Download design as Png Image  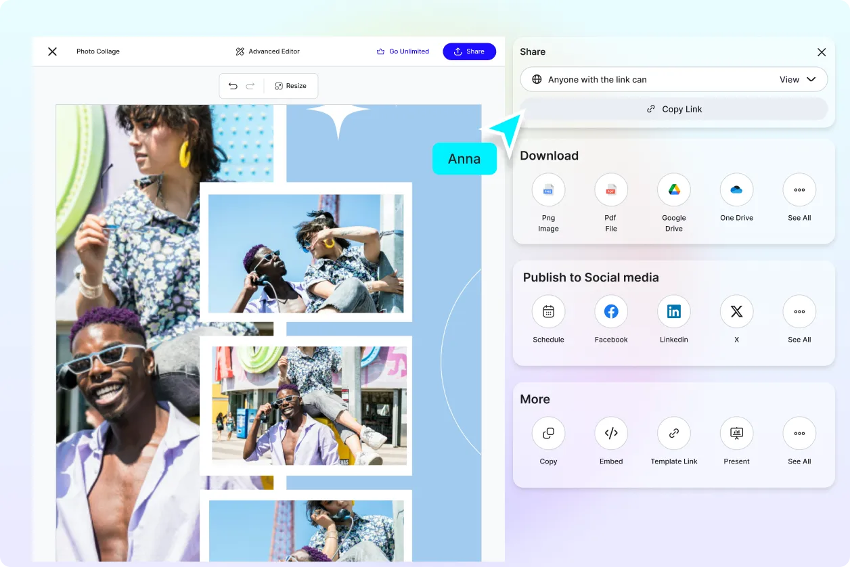point(548,190)
